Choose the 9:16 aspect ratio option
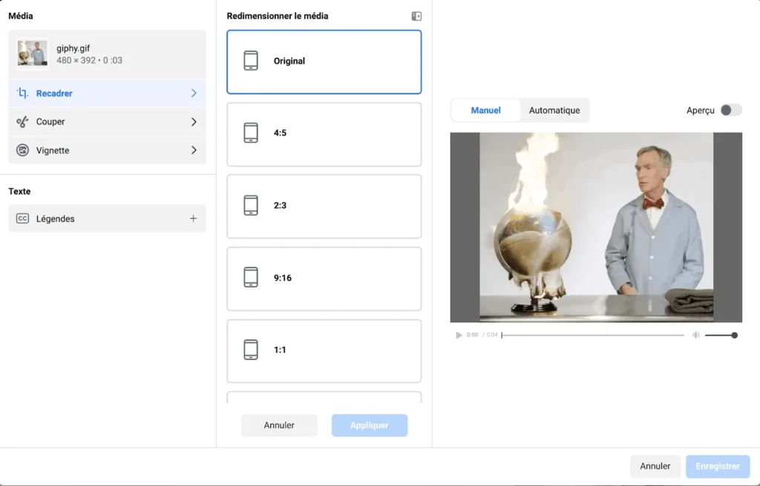Screen dimensions: 760x486 pyautogui.click(x=324, y=279)
